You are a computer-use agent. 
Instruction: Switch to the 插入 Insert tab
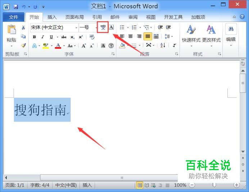tap(52, 17)
